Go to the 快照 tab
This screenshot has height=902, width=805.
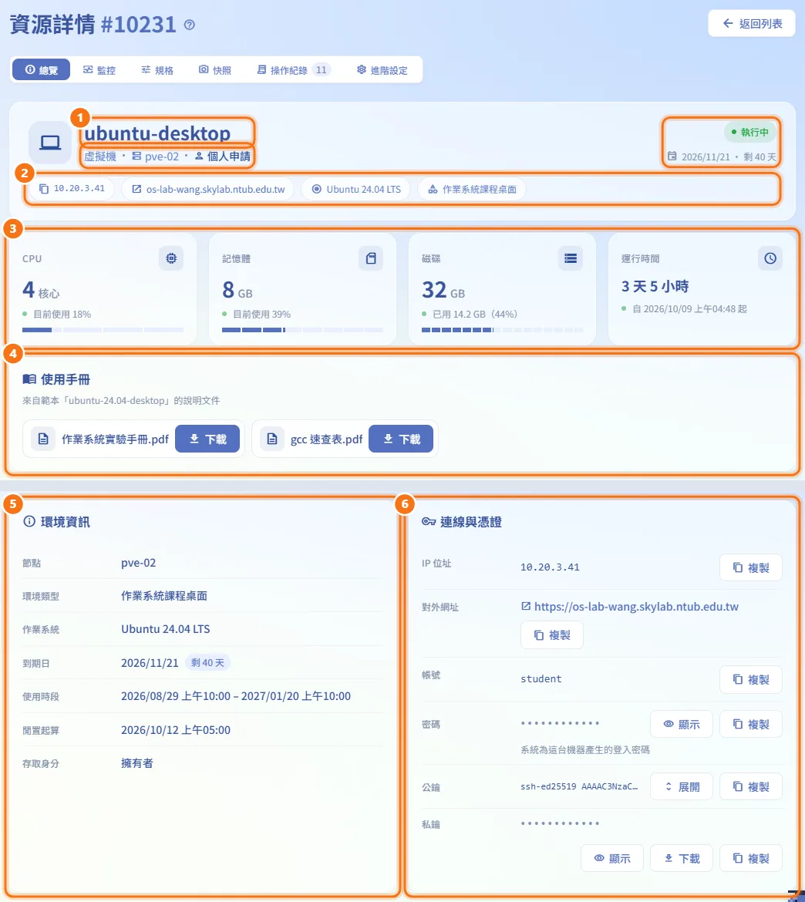(215, 69)
